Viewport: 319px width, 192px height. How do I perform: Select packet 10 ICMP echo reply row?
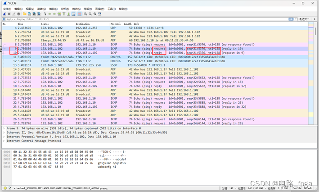click(155, 53)
